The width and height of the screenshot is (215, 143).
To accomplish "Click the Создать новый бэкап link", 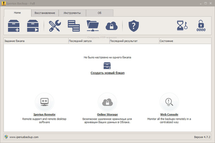I will (x=107, y=73).
